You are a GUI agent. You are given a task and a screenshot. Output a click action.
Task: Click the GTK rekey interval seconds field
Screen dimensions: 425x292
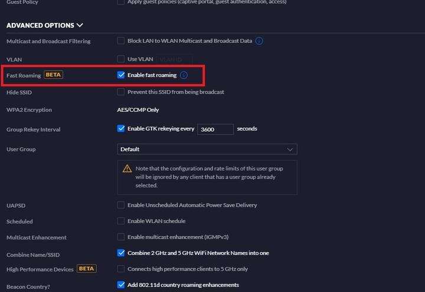click(215, 130)
